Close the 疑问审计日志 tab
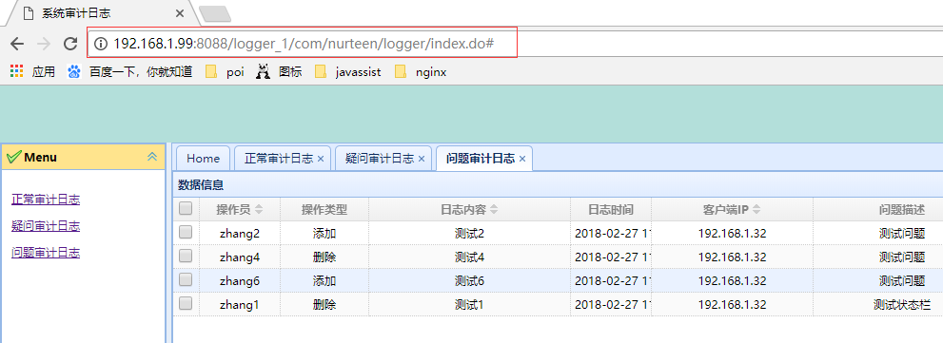Image resolution: width=943 pixels, height=343 pixels. pyautogui.click(x=422, y=159)
